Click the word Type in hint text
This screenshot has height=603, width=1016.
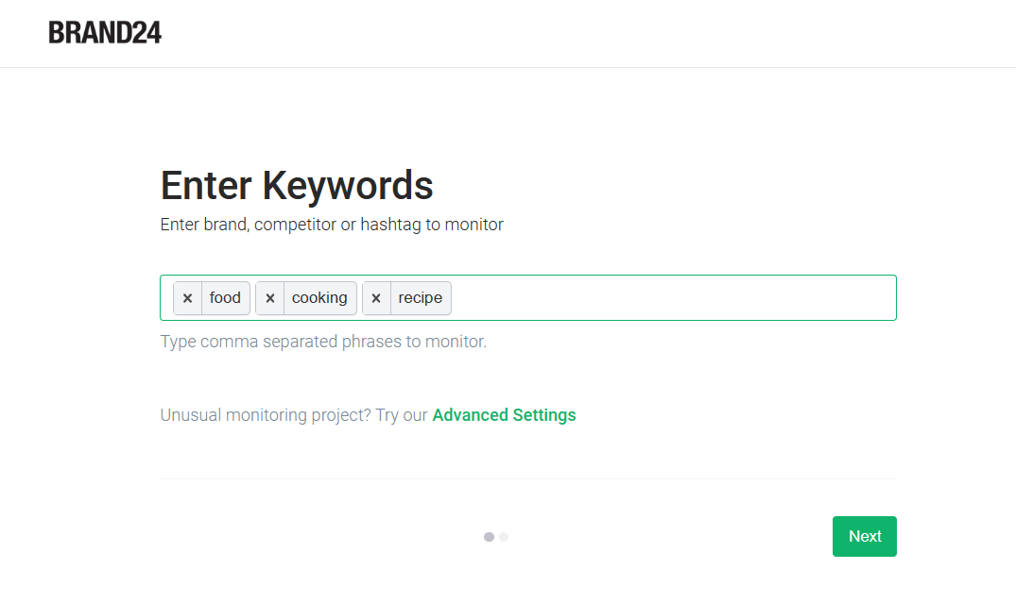coord(178,342)
